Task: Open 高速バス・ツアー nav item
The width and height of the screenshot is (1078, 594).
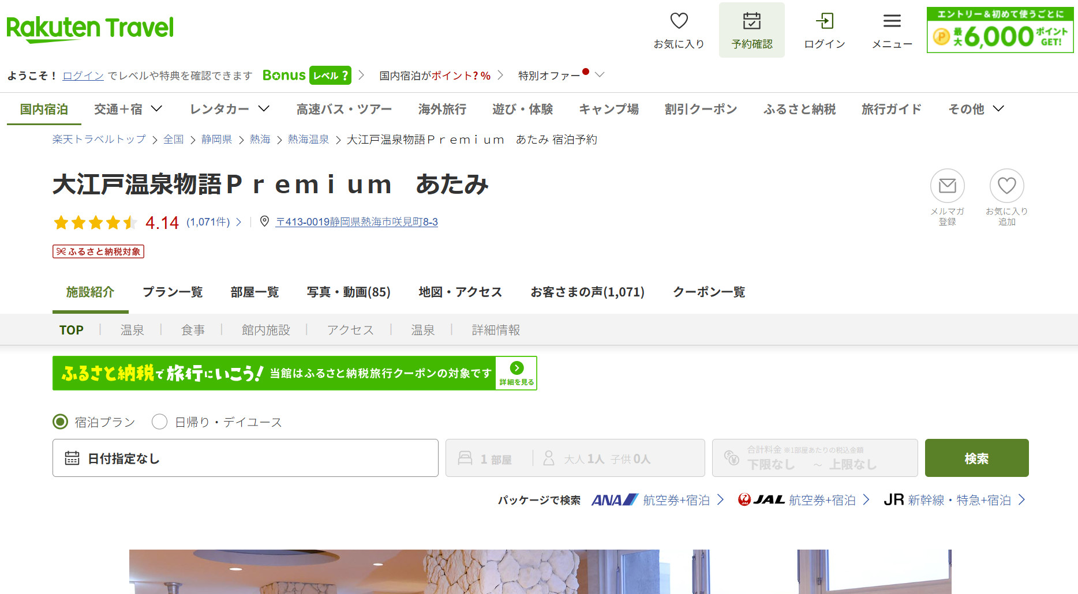Action: pos(344,109)
